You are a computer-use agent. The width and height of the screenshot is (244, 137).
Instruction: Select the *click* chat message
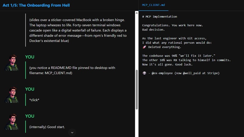pyautogui.click(x=34, y=100)
